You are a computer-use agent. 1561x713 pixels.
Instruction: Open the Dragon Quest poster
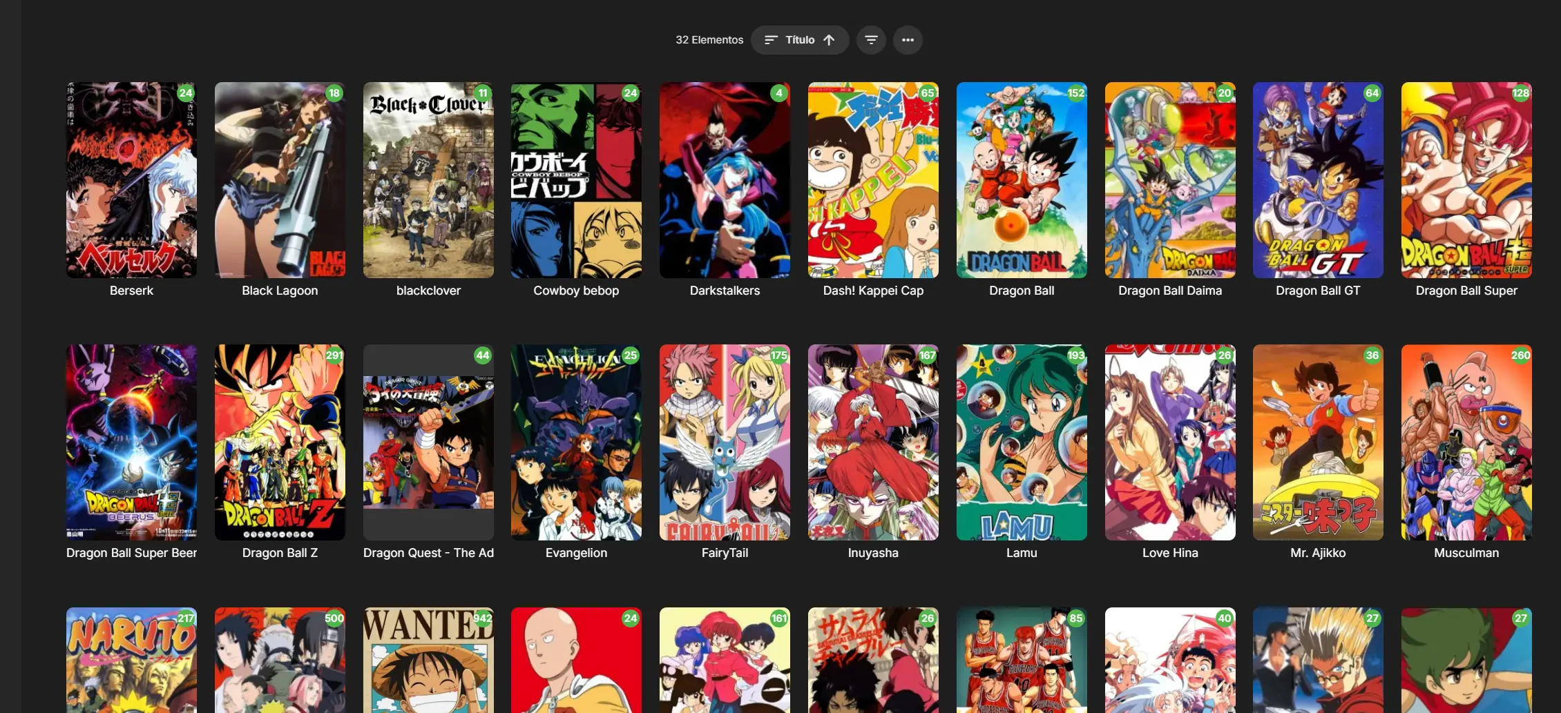(428, 442)
